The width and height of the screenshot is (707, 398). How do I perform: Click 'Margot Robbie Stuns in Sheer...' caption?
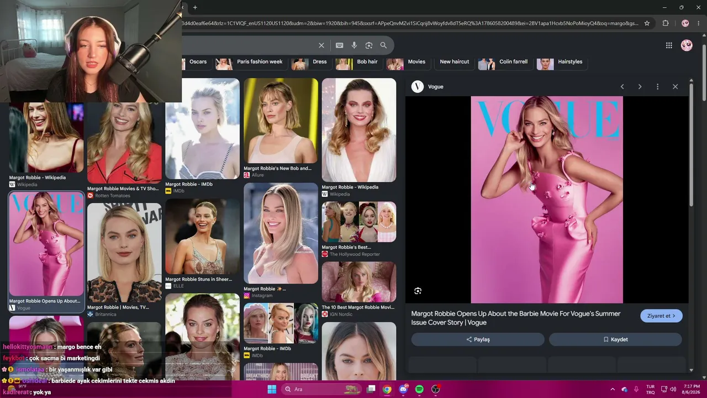tap(198, 280)
